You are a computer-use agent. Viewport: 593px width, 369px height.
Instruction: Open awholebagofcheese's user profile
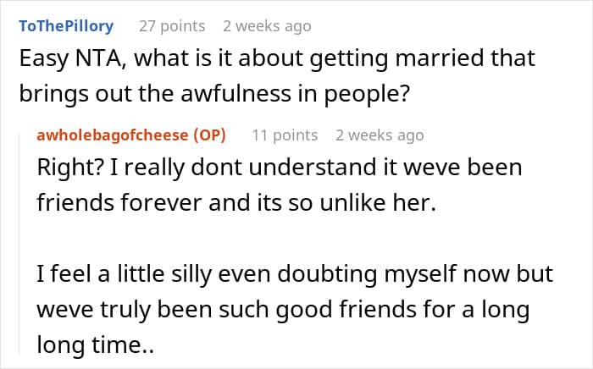click(x=113, y=135)
